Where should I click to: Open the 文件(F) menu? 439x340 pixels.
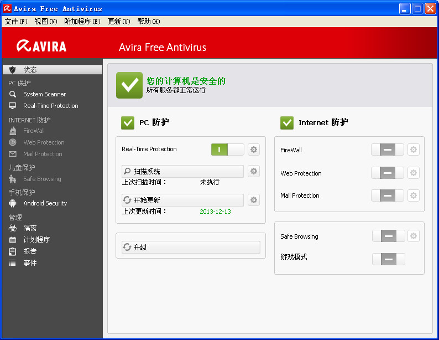[16, 21]
